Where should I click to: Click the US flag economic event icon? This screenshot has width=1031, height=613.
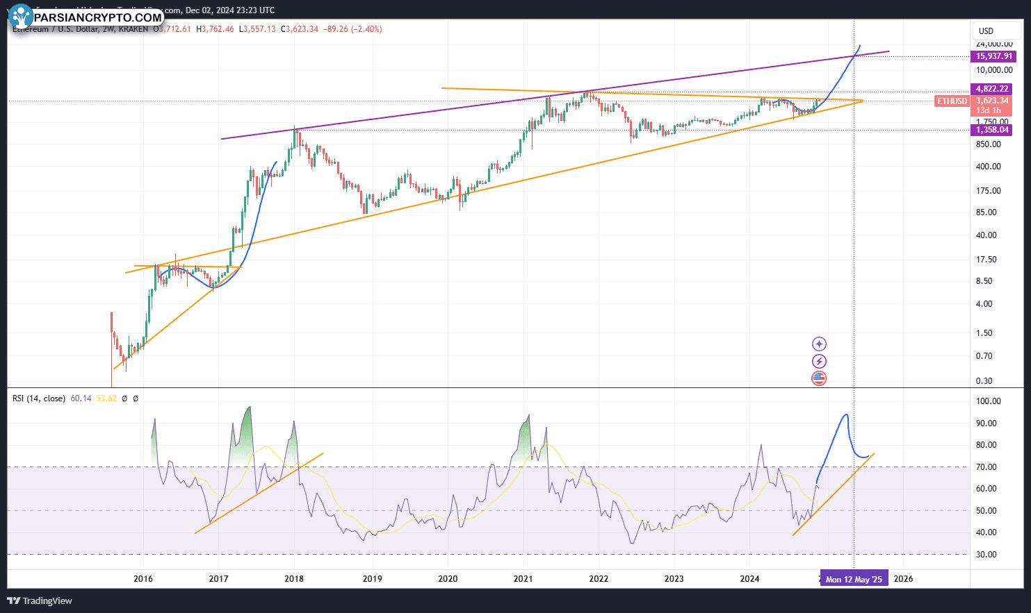(820, 378)
